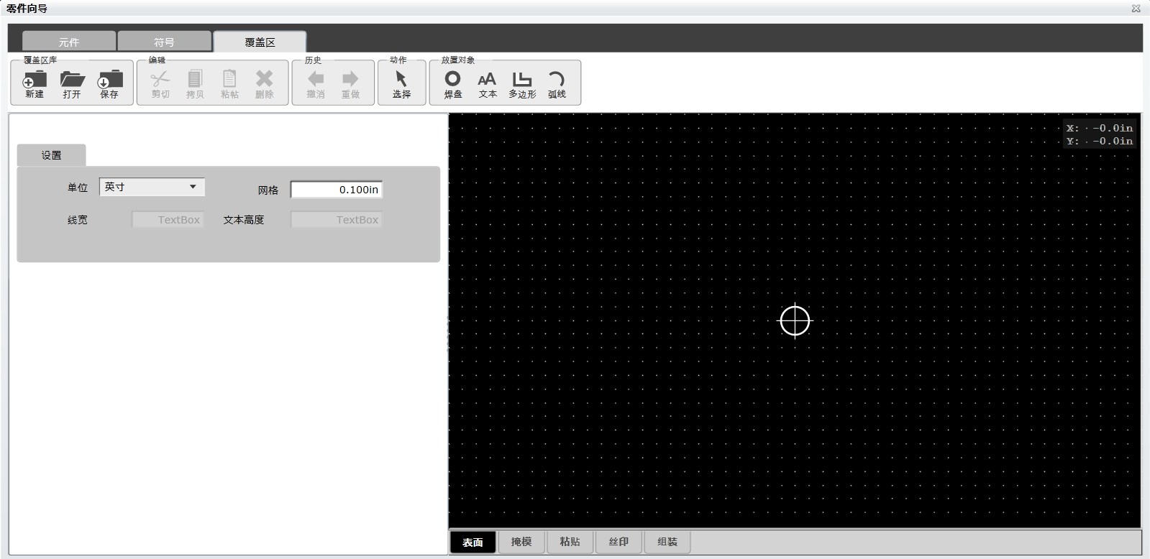Select the 组装 layer tab
1150x559 pixels.
[x=667, y=542]
